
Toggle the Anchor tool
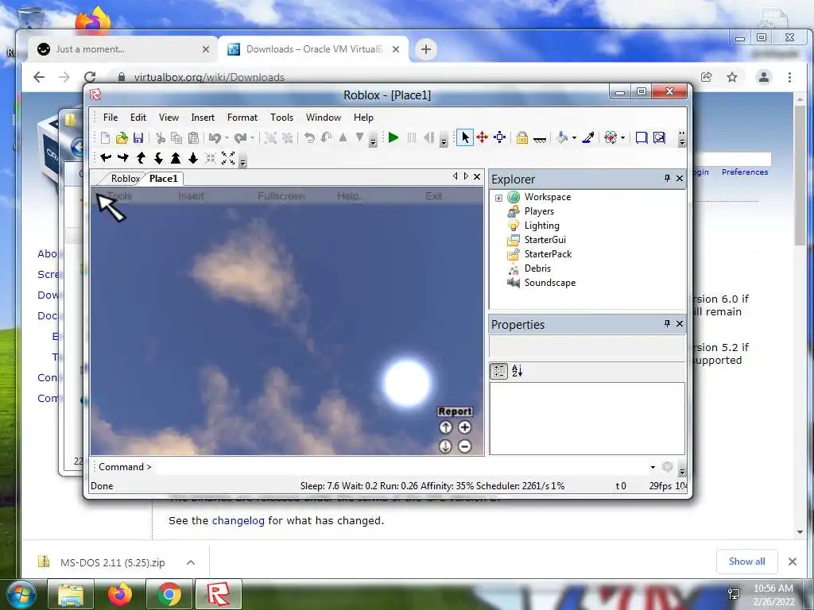pos(540,138)
